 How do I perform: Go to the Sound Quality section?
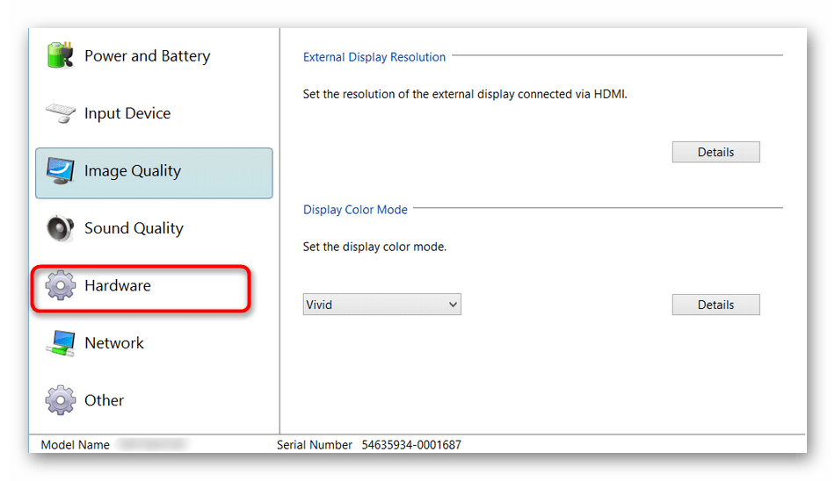[x=134, y=228]
